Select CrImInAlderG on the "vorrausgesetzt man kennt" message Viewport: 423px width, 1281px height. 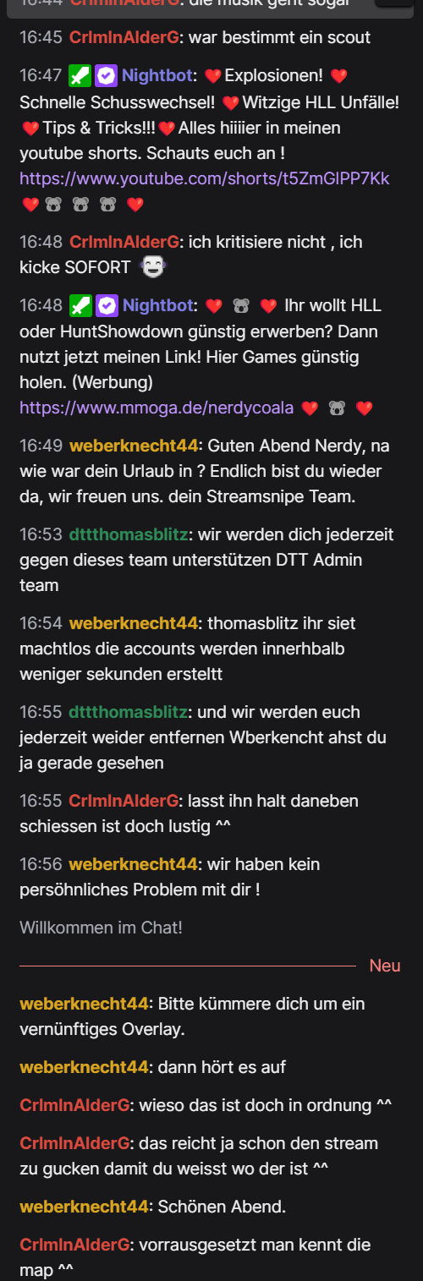[75, 1245]
